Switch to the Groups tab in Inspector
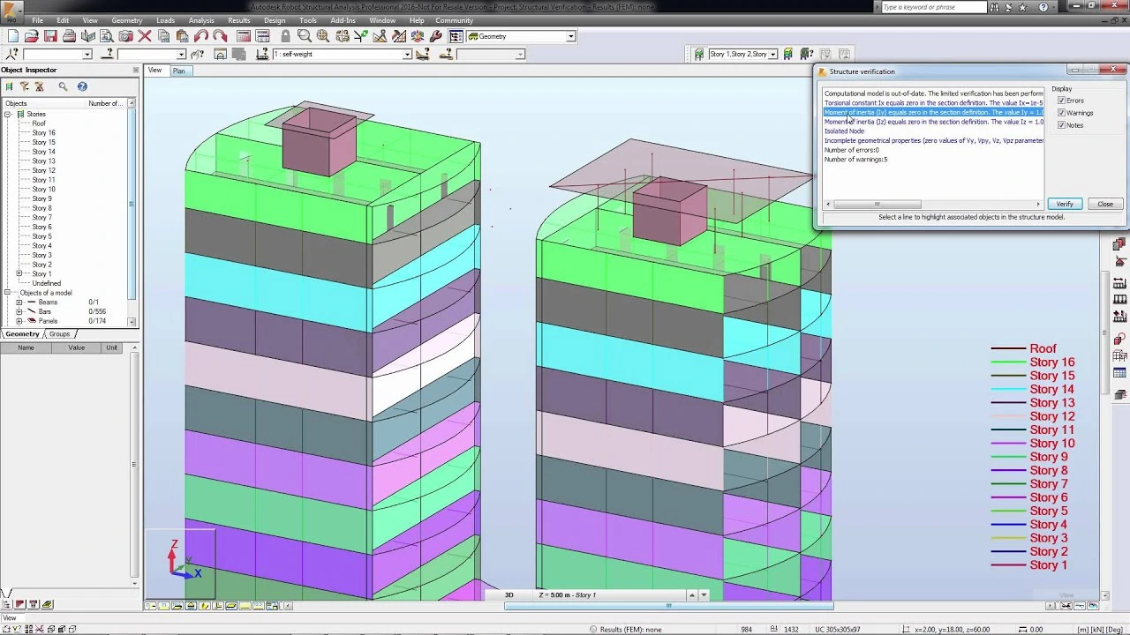 pyautogui.click(x=59, y=334)
